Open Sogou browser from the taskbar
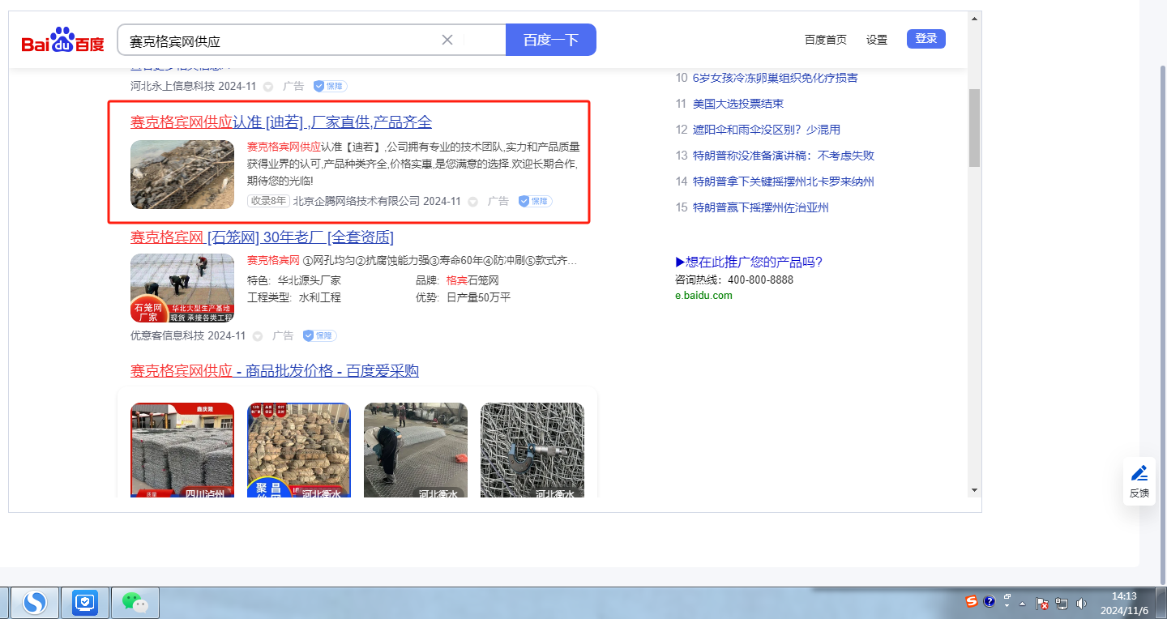Viewport: 1167px width, 619px height. (34, 603)
